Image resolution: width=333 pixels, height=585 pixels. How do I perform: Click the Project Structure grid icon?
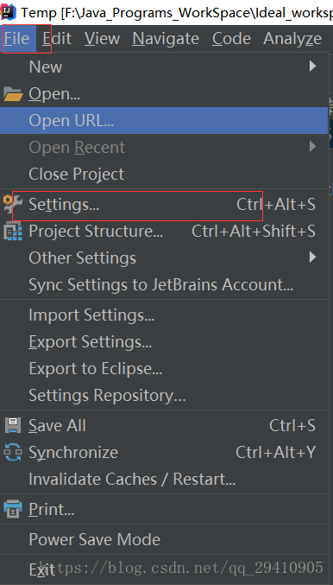coord(13,231)
